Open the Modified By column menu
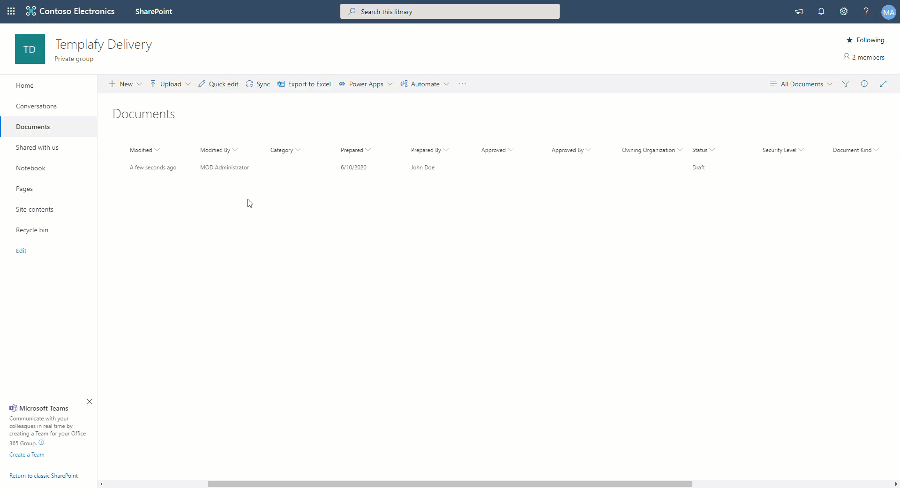Viewport: 900px width, 488px height. coord(218,150)
